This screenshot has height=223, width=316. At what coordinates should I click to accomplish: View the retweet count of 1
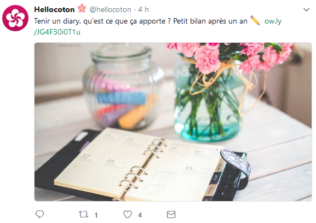96,215
